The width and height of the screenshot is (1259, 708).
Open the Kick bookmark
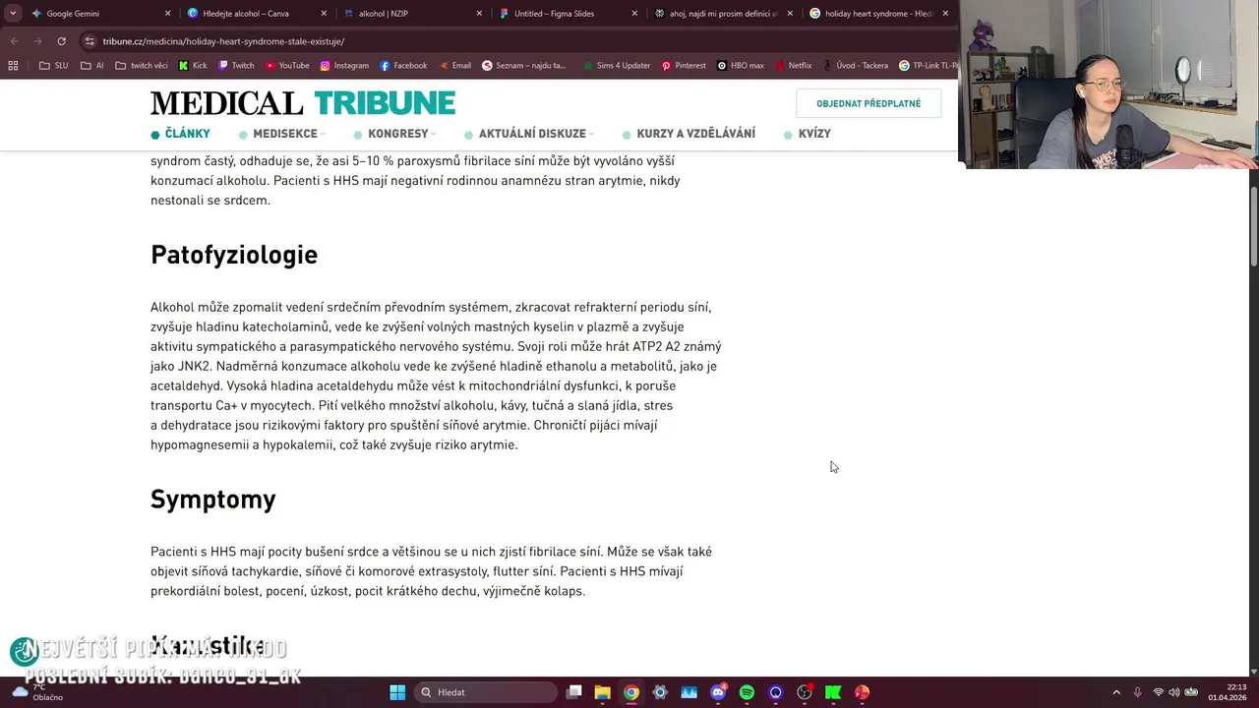193,66
